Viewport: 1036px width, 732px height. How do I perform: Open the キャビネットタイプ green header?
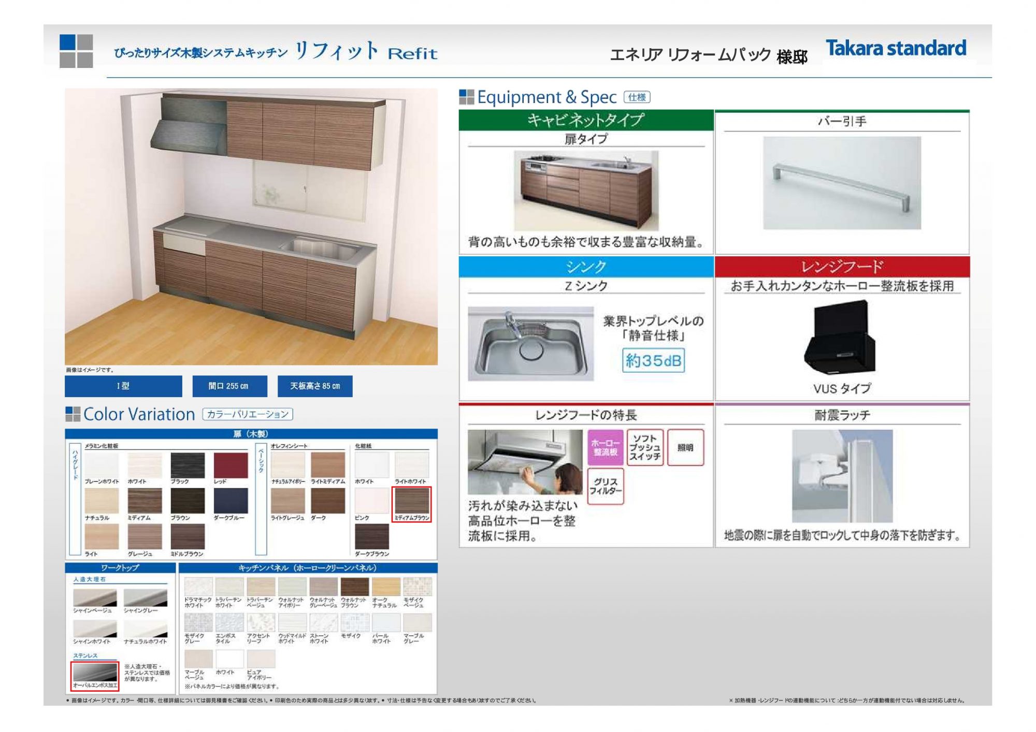point(586,120)
